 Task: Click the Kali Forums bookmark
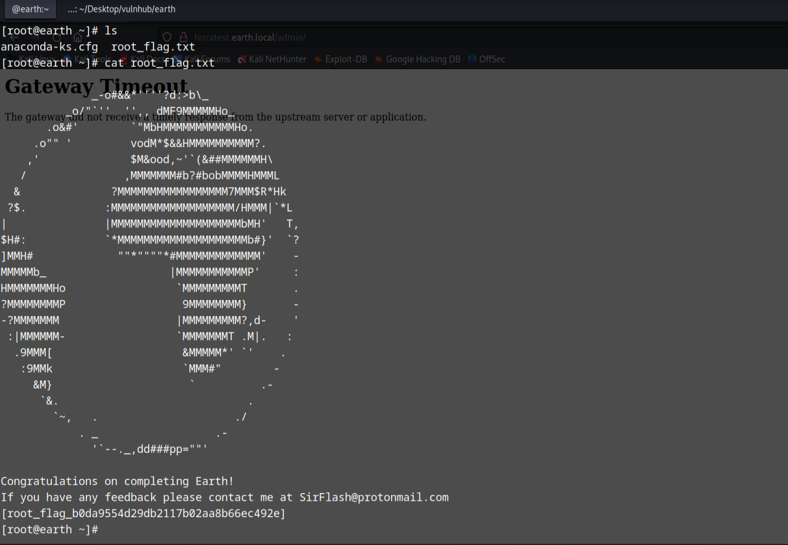(207, 59)
